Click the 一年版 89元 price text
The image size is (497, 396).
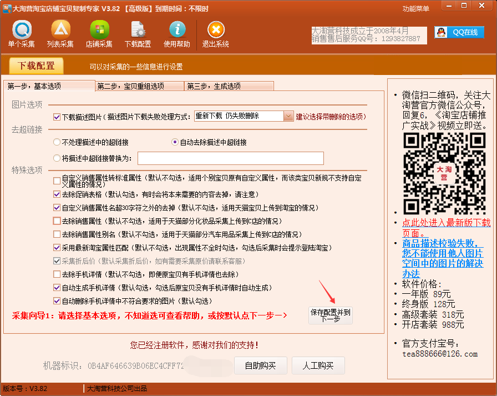427,294
